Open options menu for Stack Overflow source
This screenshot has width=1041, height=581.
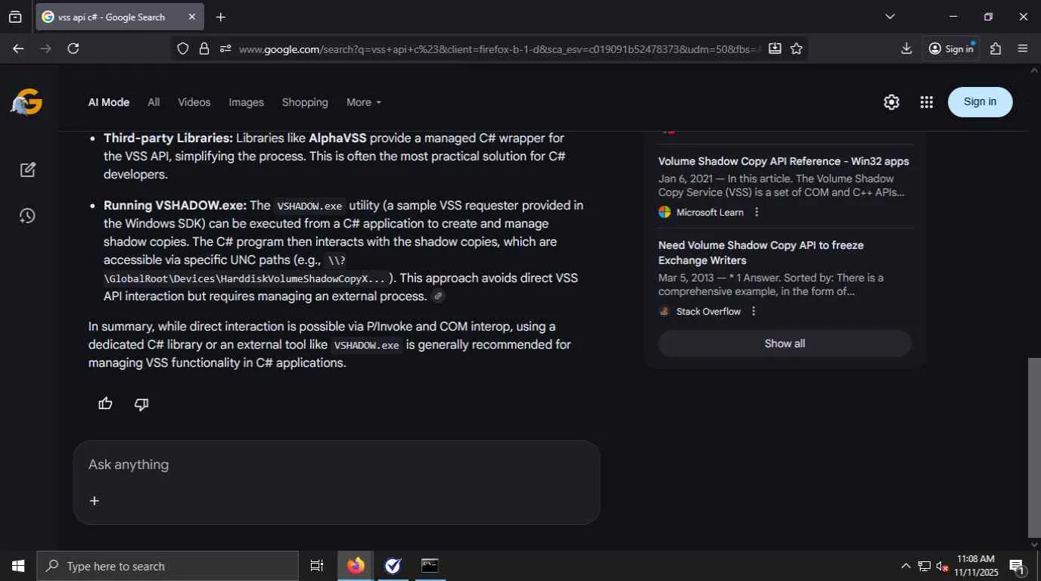754,311
